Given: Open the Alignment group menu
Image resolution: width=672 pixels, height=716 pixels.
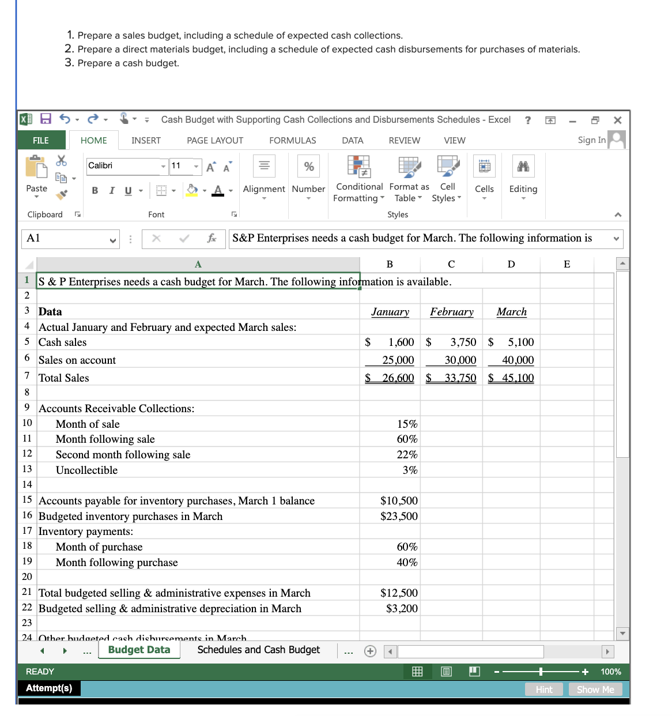Looking at the screenshot, I should coord(264,178).
